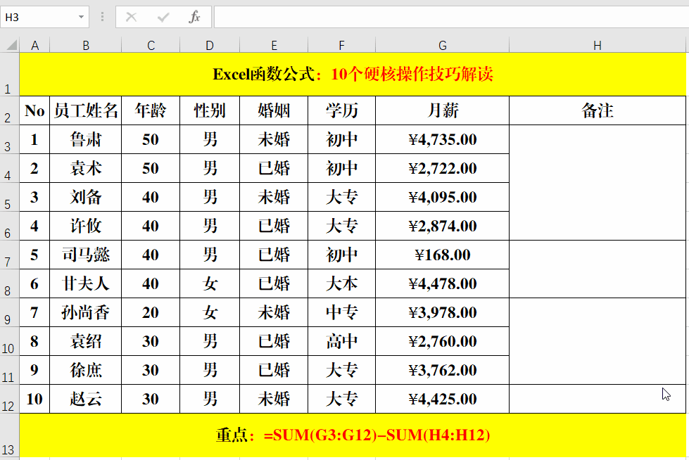Image resolution: width=689 pixels, height=460 pixels.
Task: Select the cell containing 赵云
Action: pyautogui.click(x=86, y=399)
